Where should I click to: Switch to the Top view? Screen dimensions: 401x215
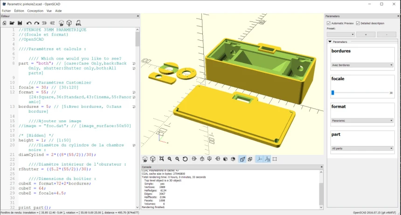point(202,159)
